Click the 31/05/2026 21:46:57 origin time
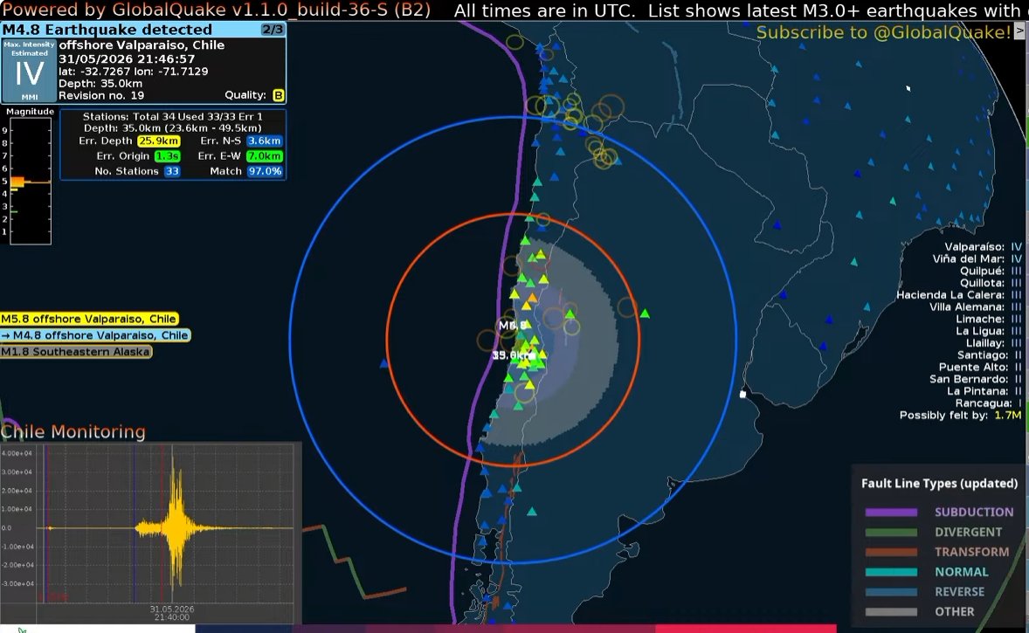The width and height of the screenshot is (1029, 633). point(127,58)
